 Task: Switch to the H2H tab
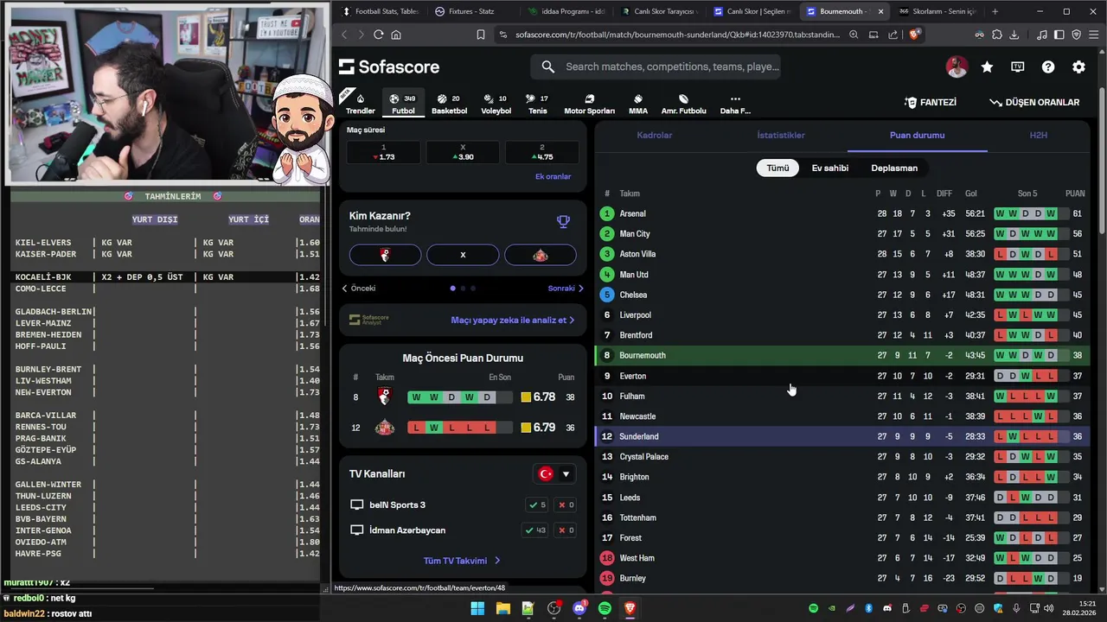pyautogui.click(x=1038, y=135)
